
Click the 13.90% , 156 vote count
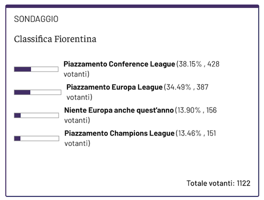point(197,110)
